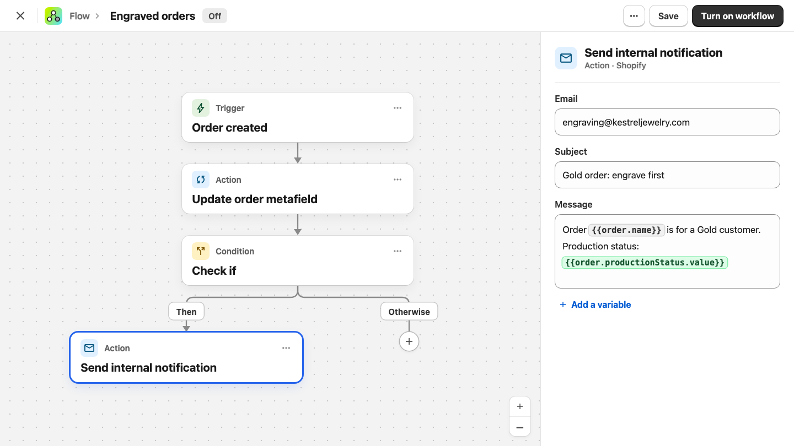The width and height of the screenshot is (794, 446).
Task: Zoom out of the workflow canvas
Action: coord(520,427)
